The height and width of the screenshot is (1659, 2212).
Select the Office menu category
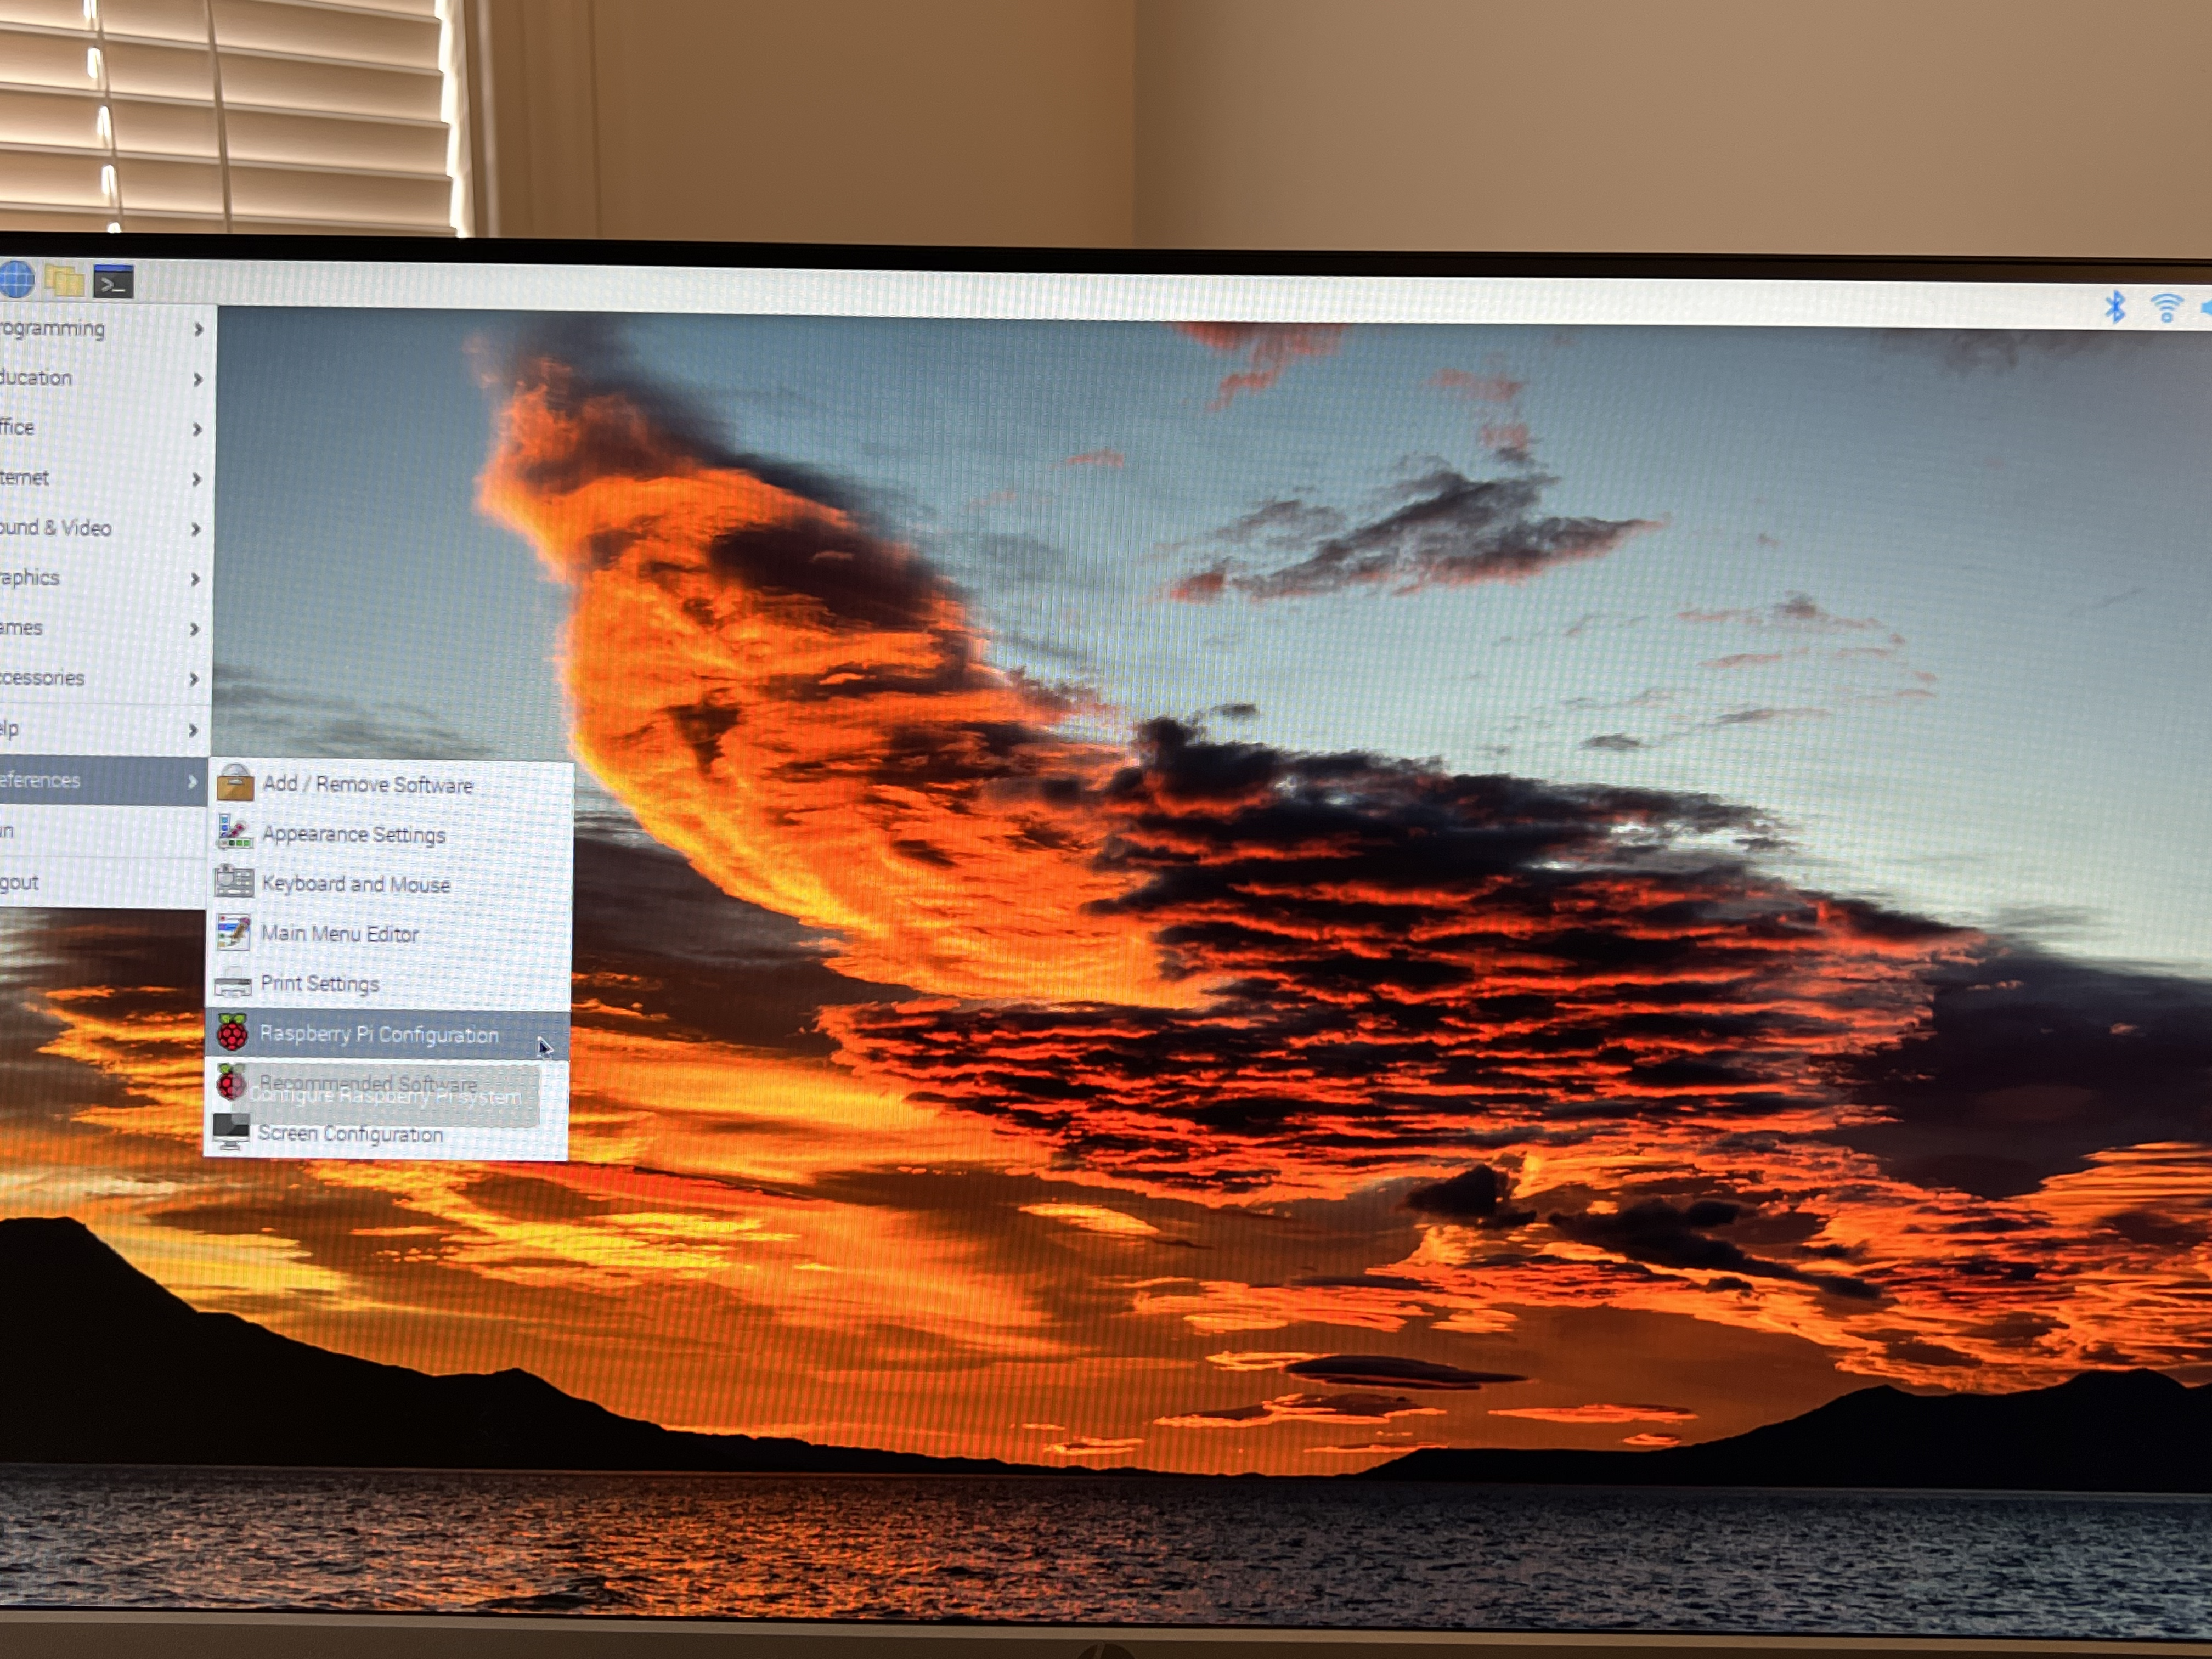[18, 428]
